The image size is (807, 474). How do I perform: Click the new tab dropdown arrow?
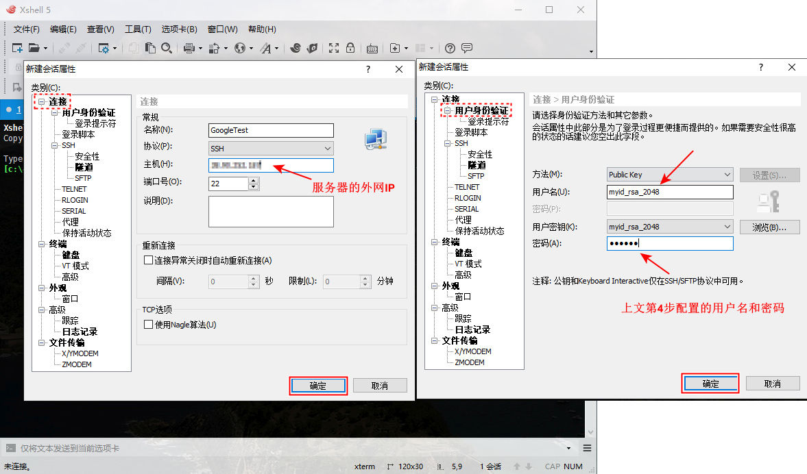click(406, 49)
